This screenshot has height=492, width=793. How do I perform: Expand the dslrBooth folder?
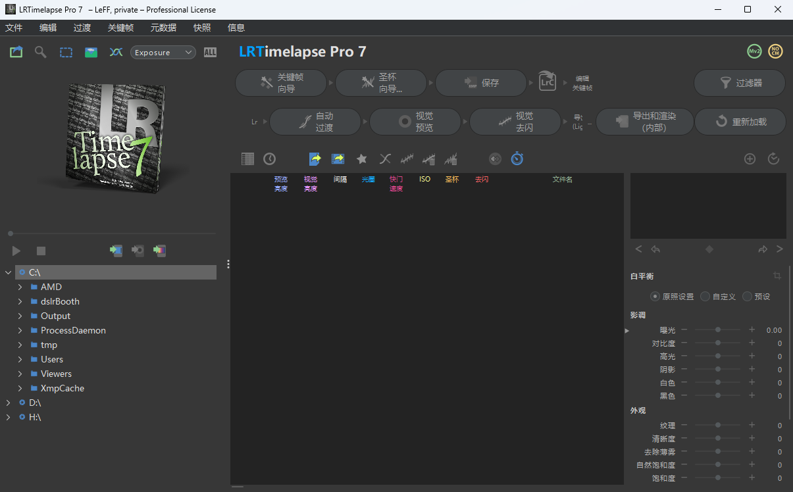20,301
